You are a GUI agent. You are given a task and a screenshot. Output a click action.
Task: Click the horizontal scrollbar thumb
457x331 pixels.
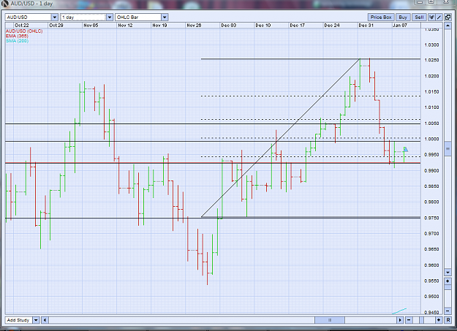[x=330, y=320]
